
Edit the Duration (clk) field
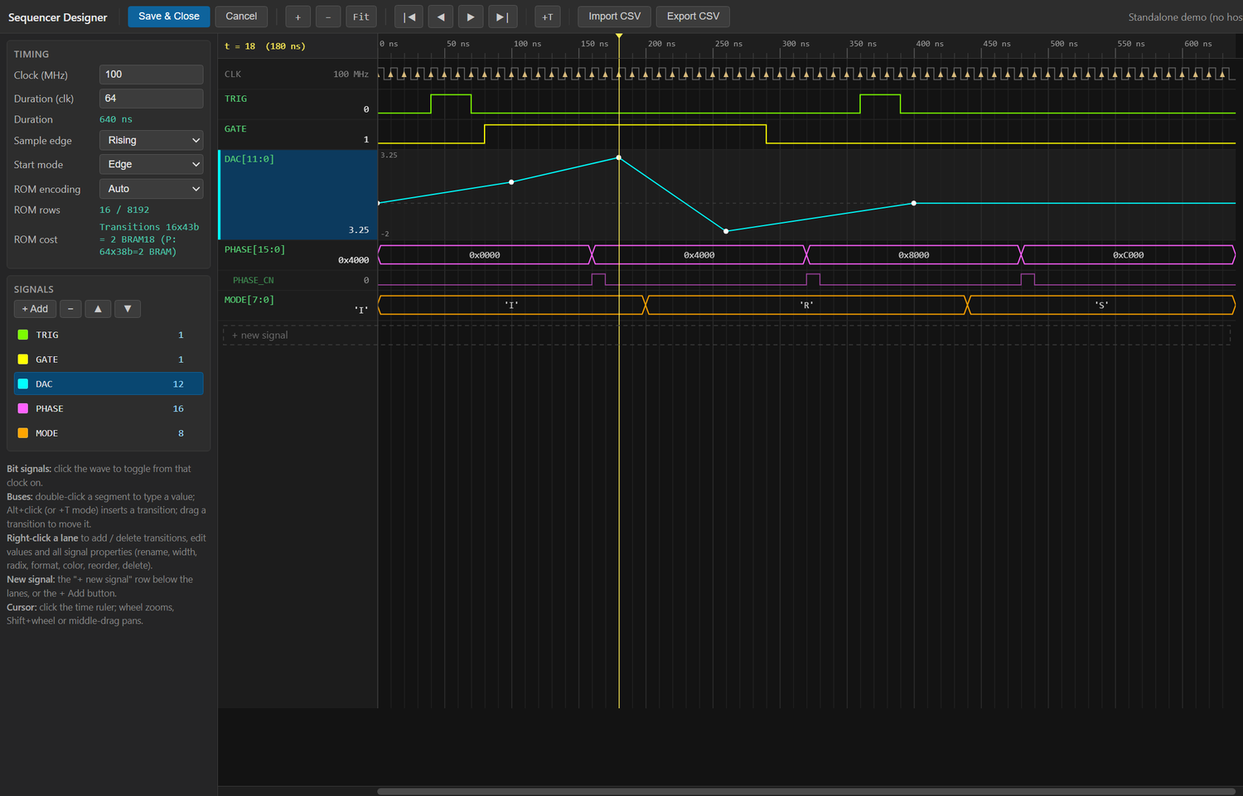151,99
